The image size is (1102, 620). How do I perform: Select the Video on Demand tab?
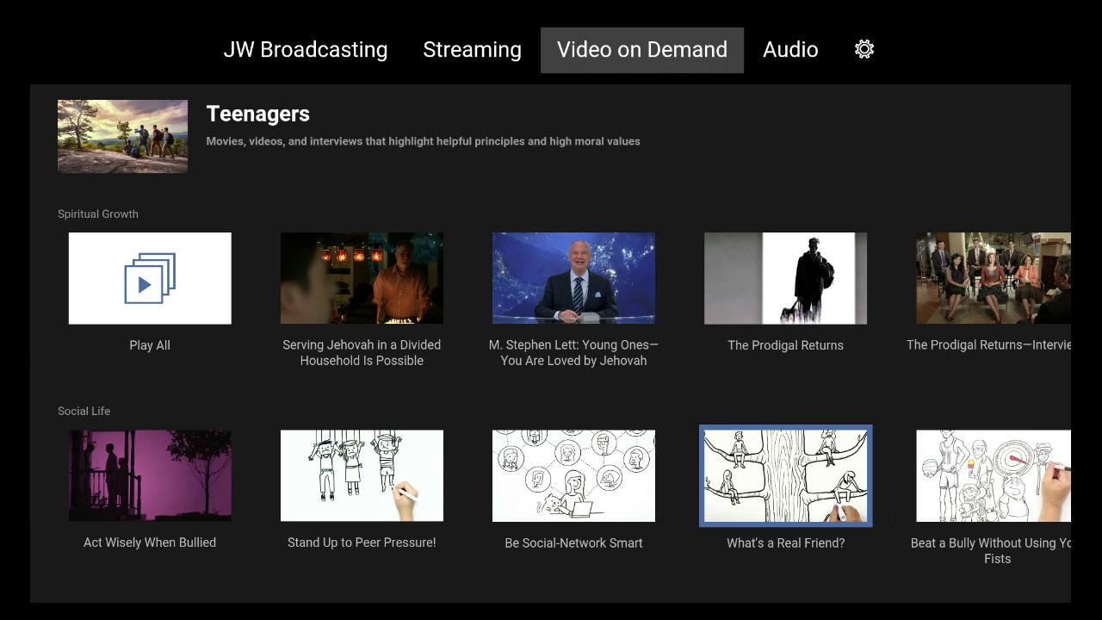pyautogui.click(x=641, y=50)
